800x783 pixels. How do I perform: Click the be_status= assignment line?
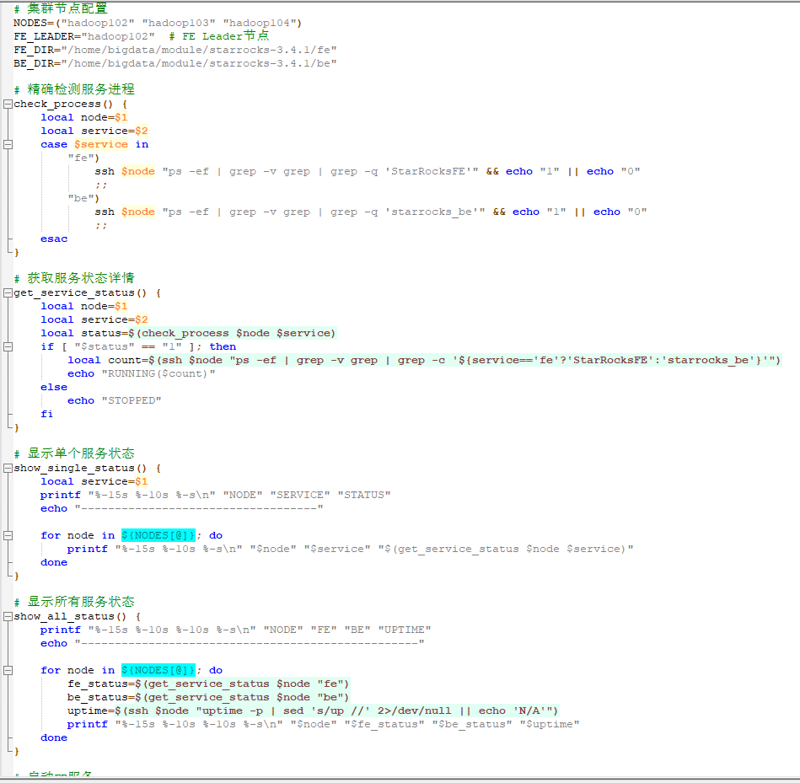[x=209, y=697]
